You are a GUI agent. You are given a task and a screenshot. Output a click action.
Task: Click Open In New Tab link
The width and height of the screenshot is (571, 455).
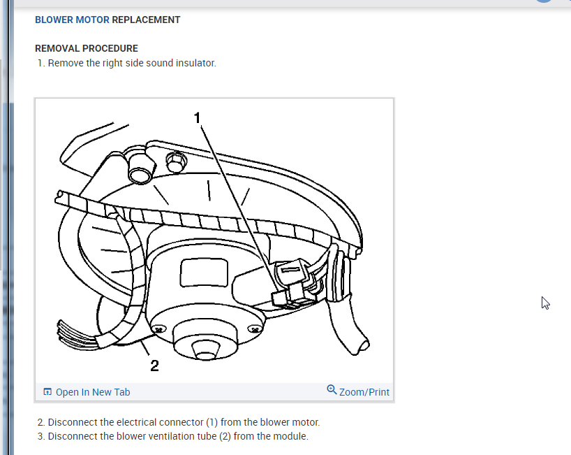(93, 392)
